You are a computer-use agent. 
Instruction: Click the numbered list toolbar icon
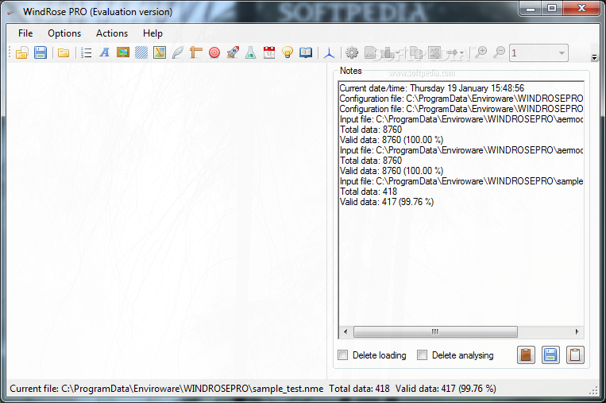click(x=87, y=52)
